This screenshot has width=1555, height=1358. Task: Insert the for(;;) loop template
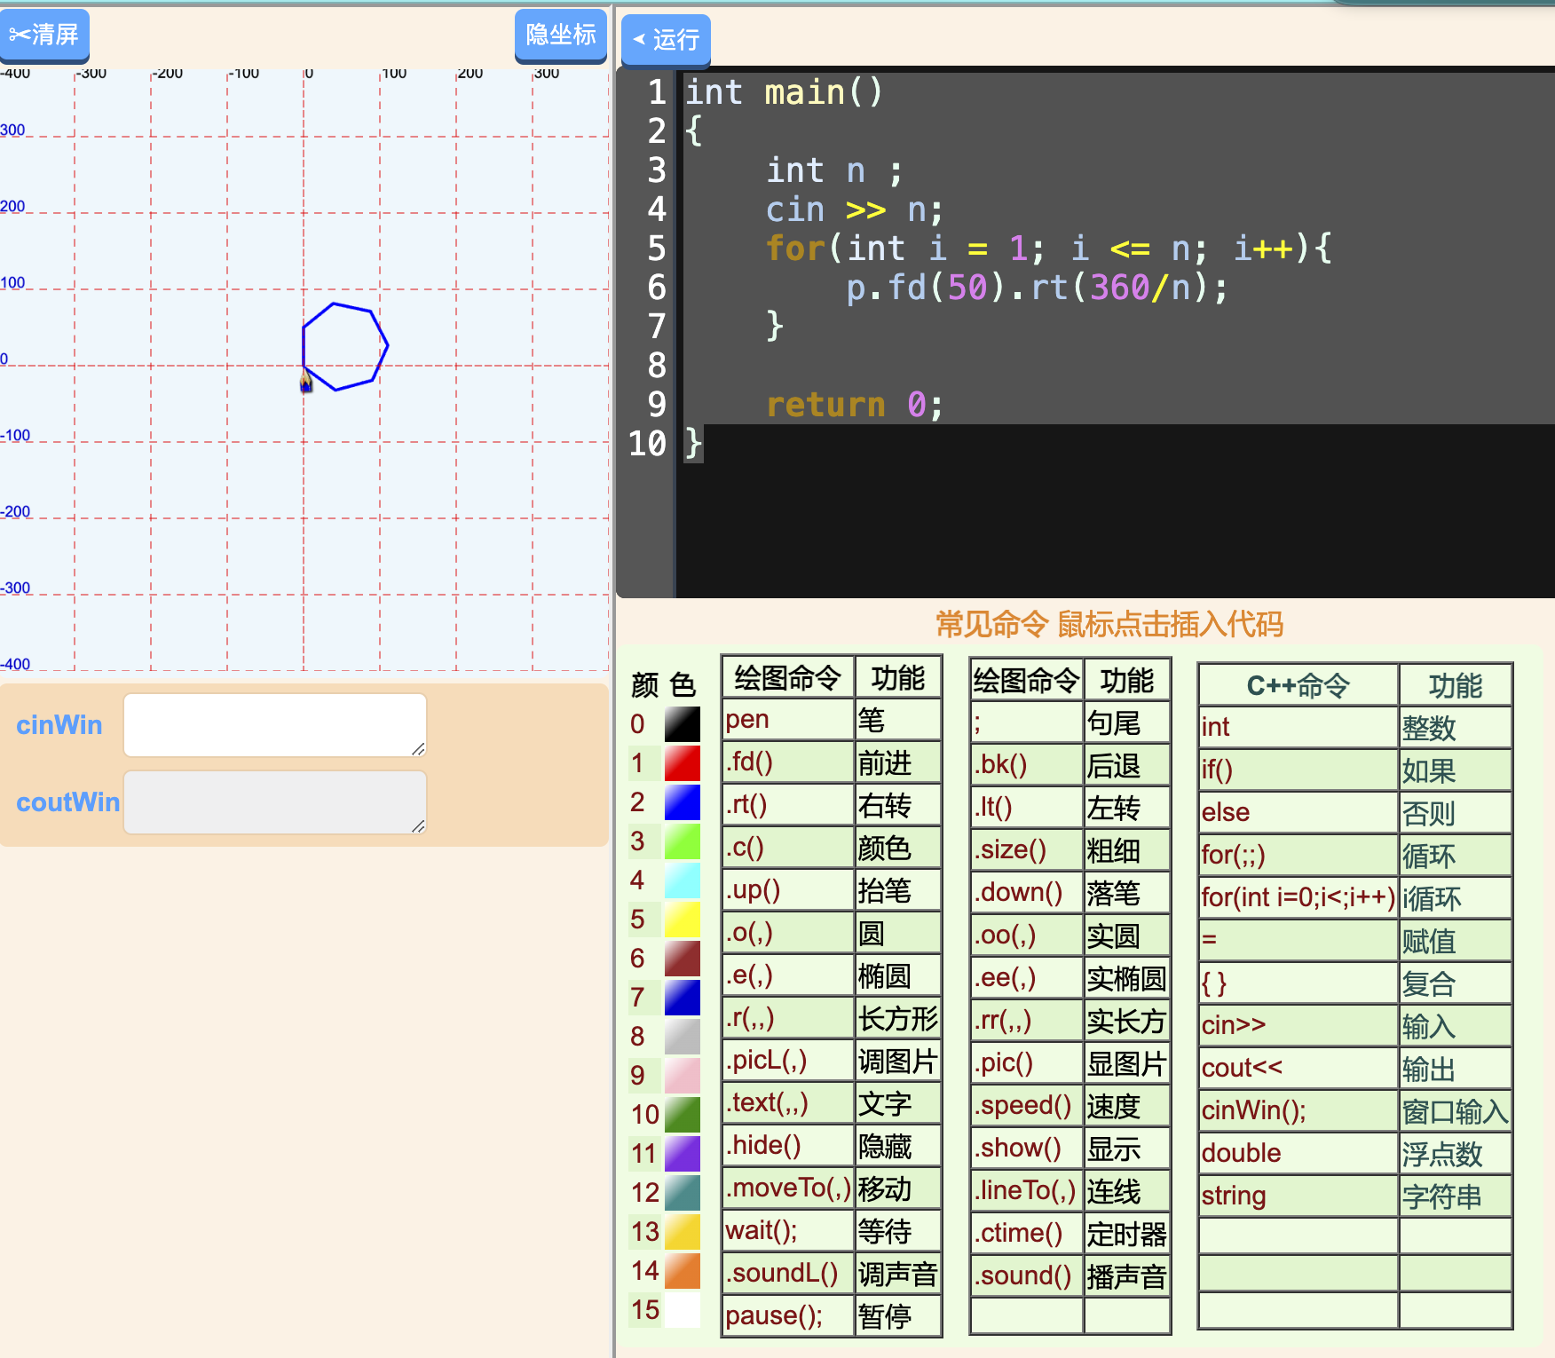1298,855
